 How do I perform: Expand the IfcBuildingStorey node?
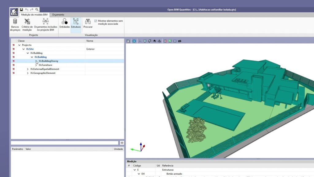[x=36, y=61]
